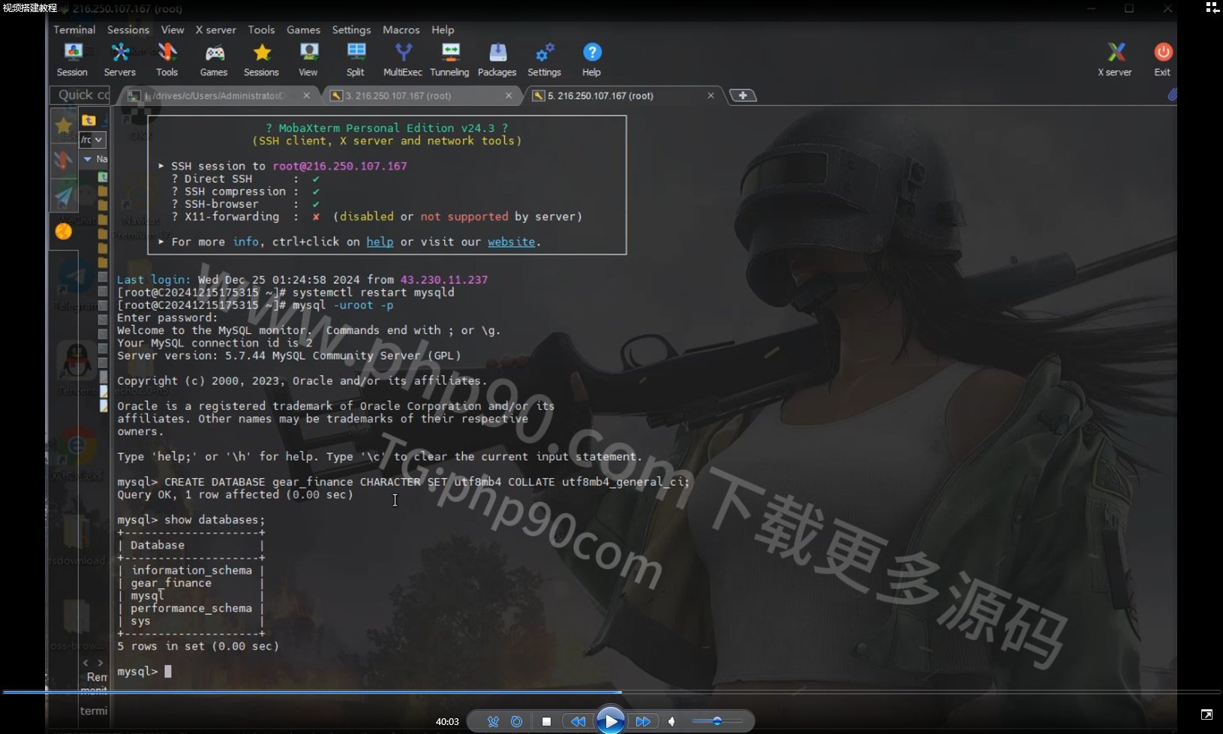Open the Macros menu

(401, 30)
